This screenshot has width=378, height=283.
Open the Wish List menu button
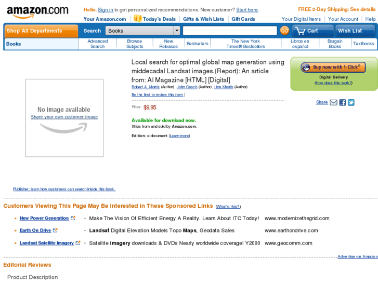[355, 31]
